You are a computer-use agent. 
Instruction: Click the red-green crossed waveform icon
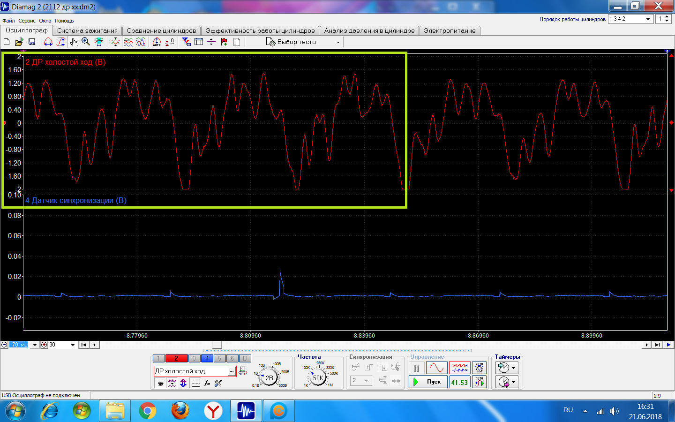pos(115,42)
